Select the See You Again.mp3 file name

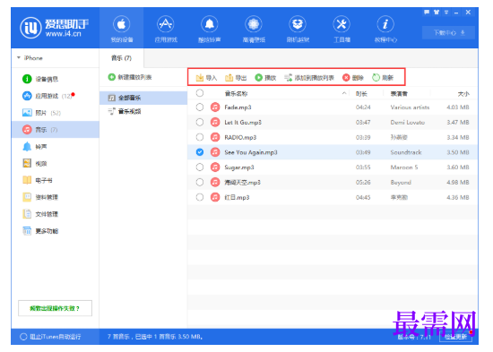(251, 152)
